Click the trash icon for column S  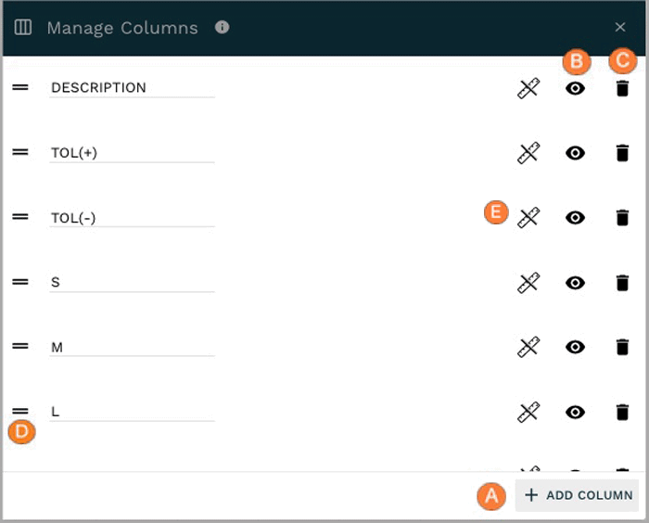click(622, 283)
